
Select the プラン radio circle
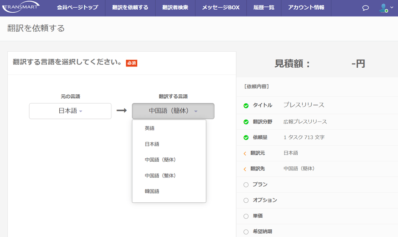(x=246, y=185)
